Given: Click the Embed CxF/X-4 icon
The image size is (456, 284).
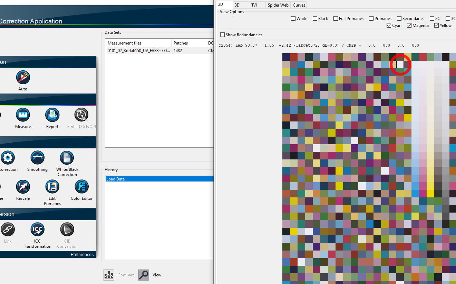Looking at the screenshot, I should (81, 115).
